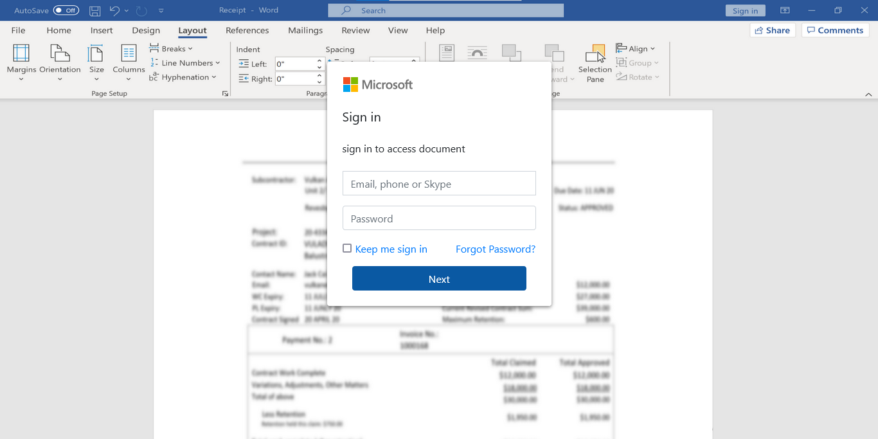Open the Comments pane
Image resolution: width=878 pixels, height=439 pixels.
[835, 30]
